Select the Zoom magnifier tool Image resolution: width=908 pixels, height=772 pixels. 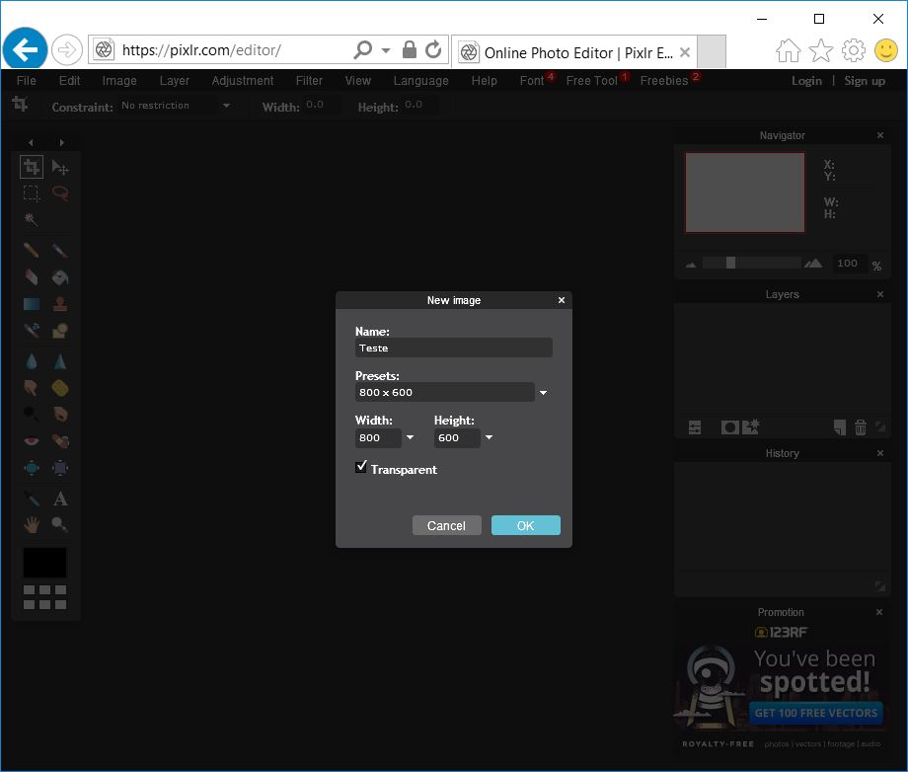60,525
